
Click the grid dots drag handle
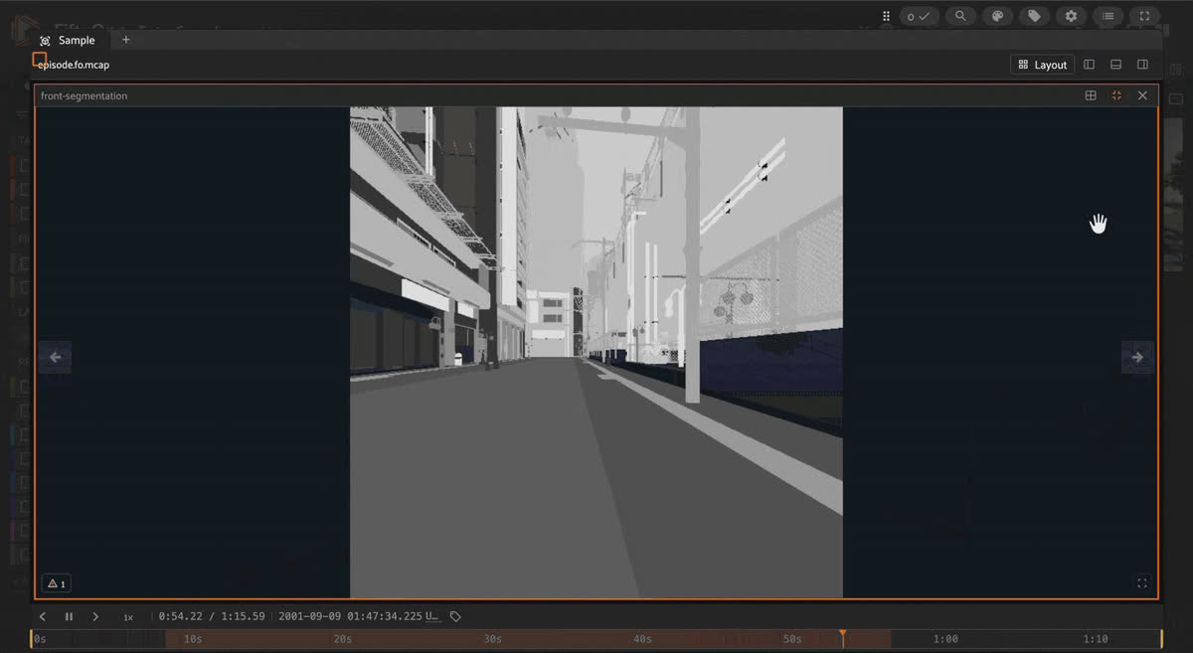886,16
